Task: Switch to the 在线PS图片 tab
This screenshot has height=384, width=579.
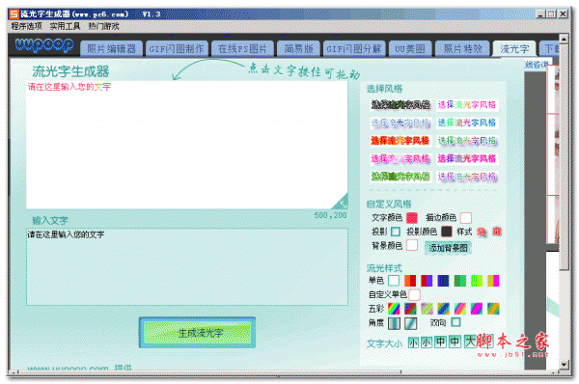Action: 242,49
